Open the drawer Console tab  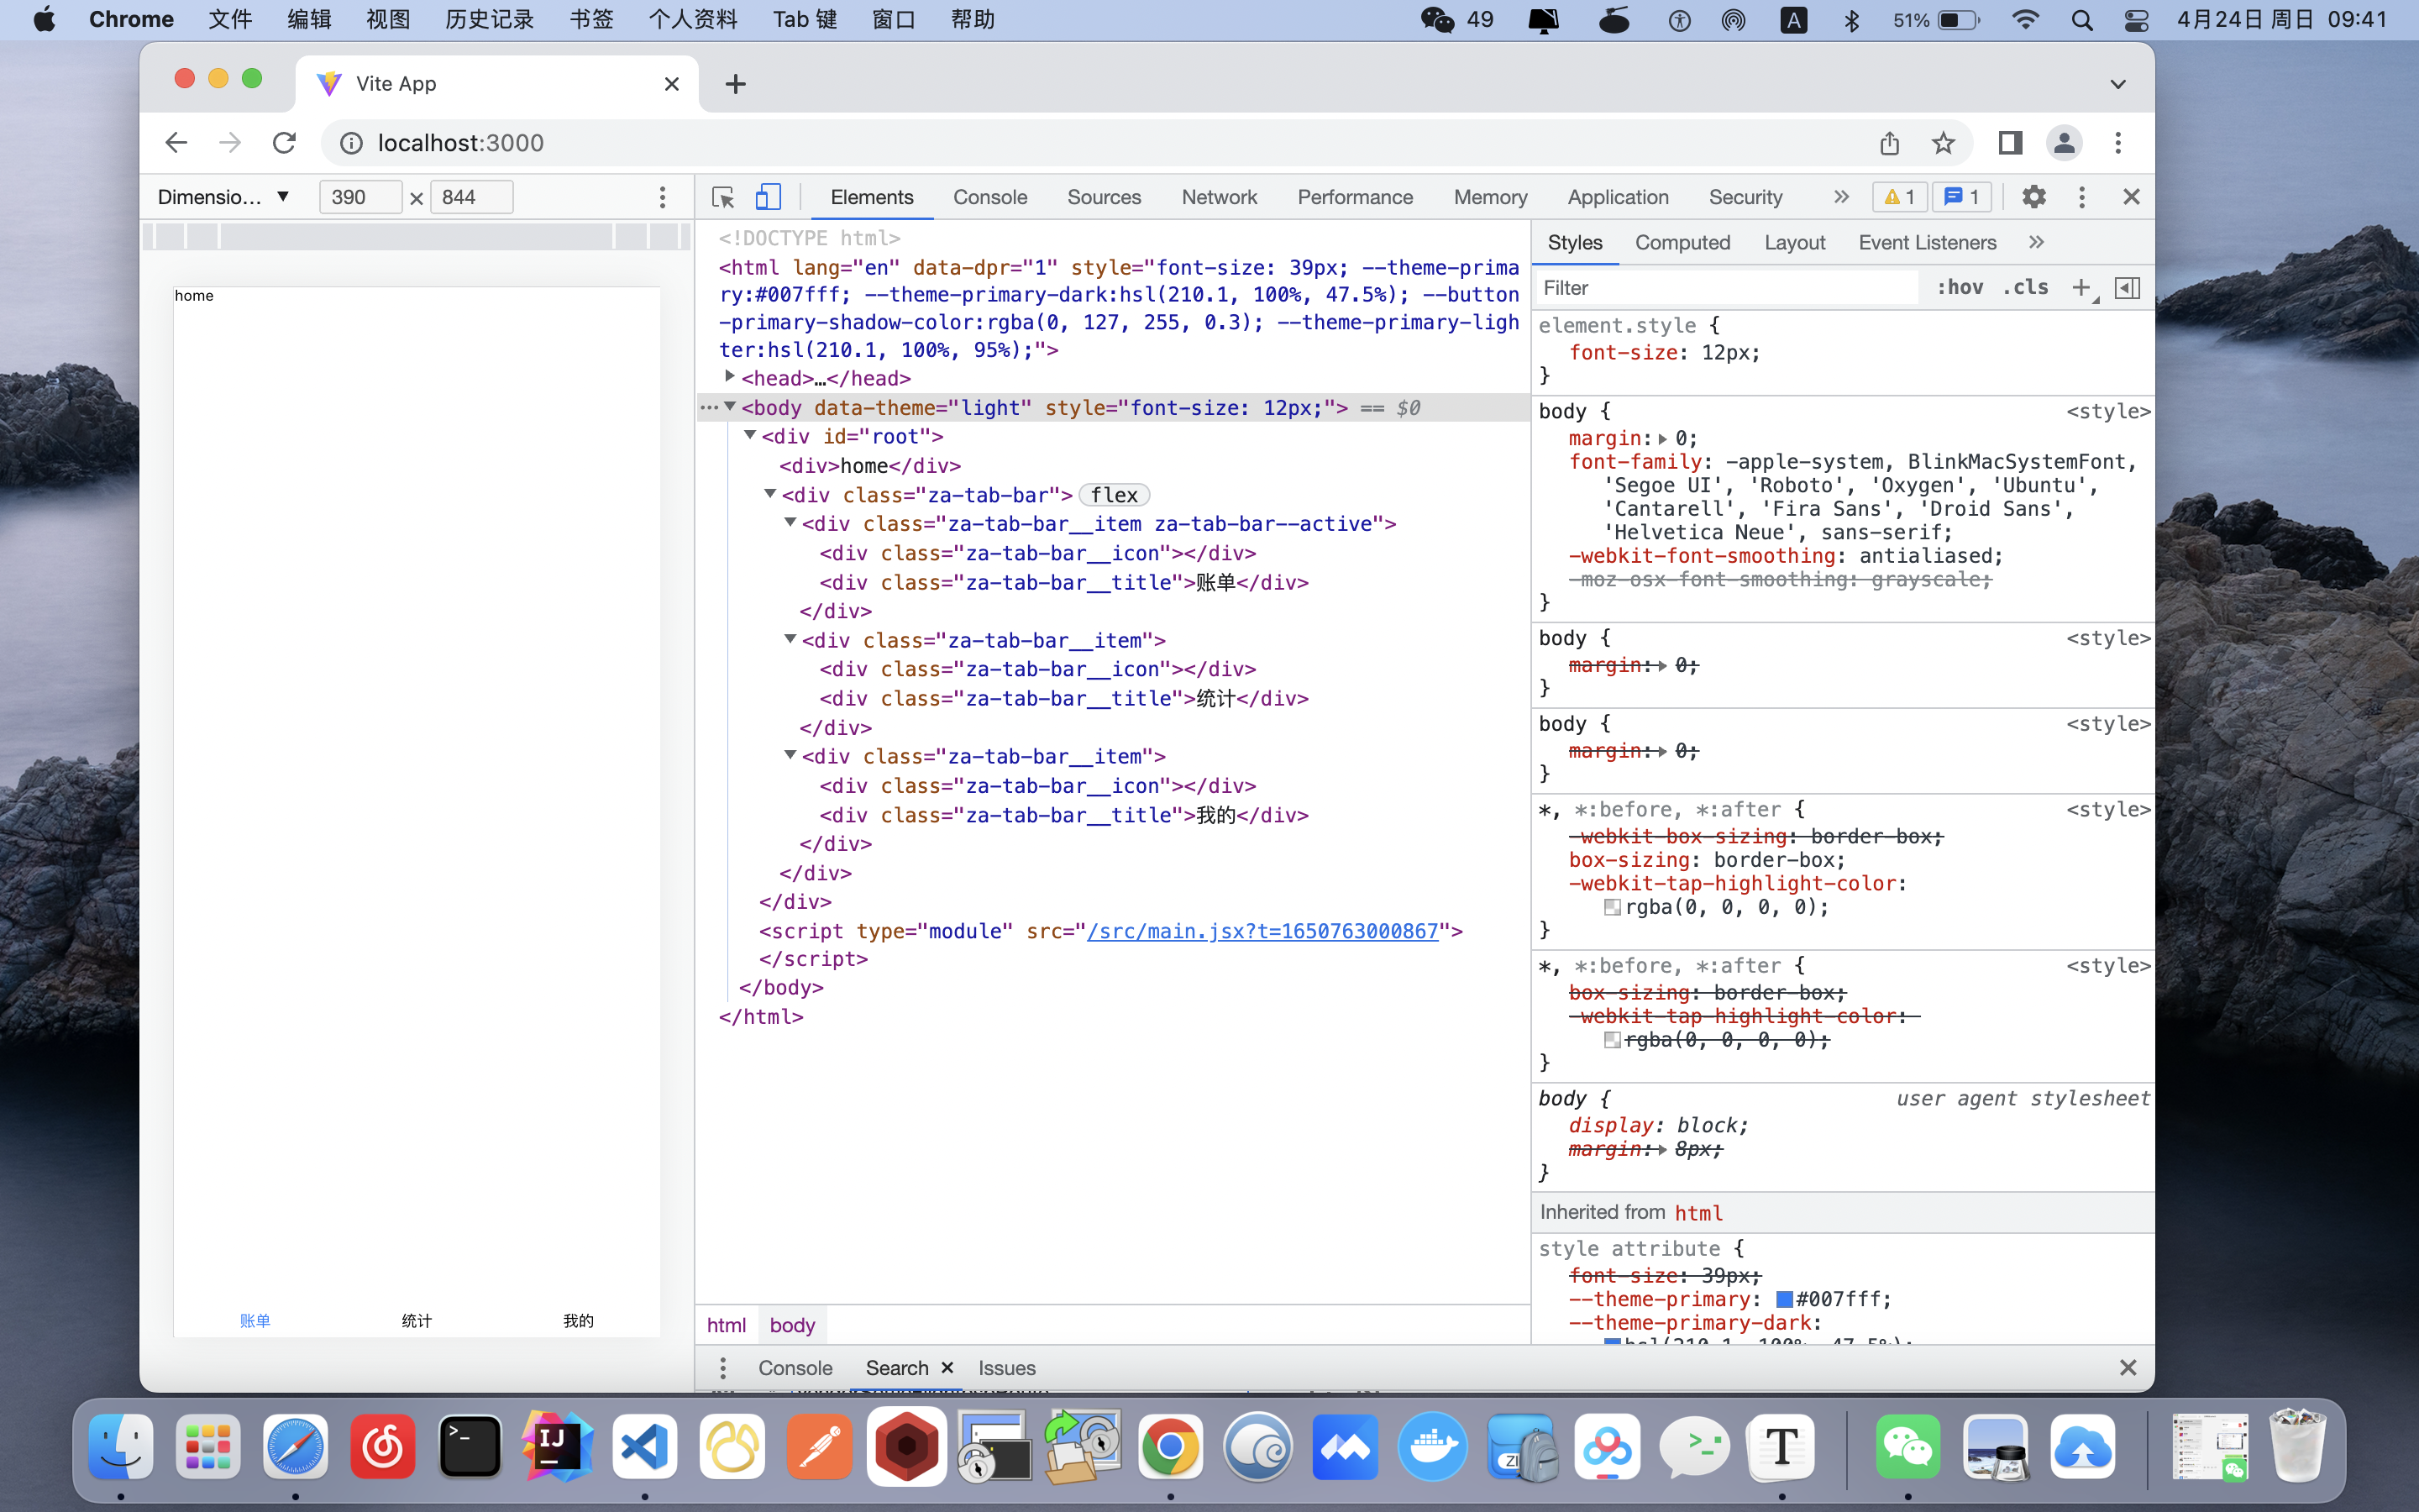[x=795, y=1367]
